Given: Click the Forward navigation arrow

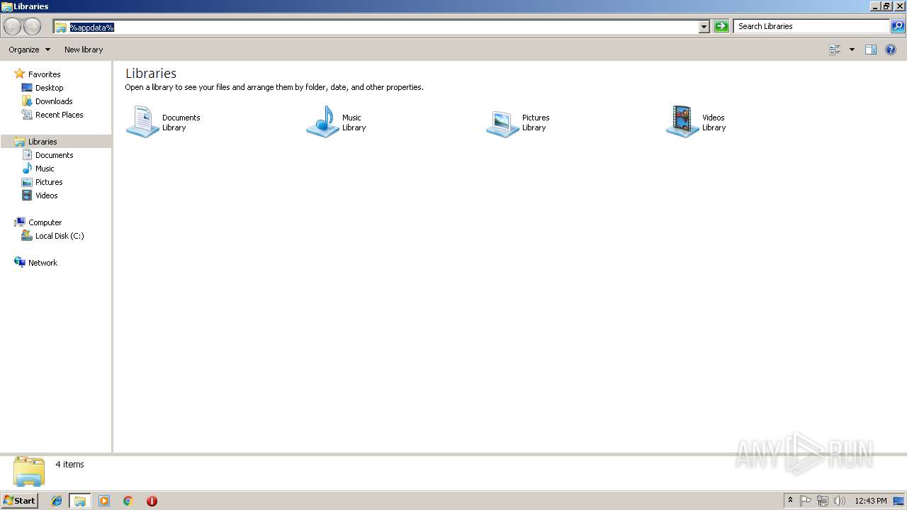Looking at the screenshot, I should (32, 27).
